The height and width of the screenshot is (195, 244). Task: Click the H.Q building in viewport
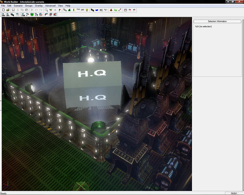pos(92,85)
